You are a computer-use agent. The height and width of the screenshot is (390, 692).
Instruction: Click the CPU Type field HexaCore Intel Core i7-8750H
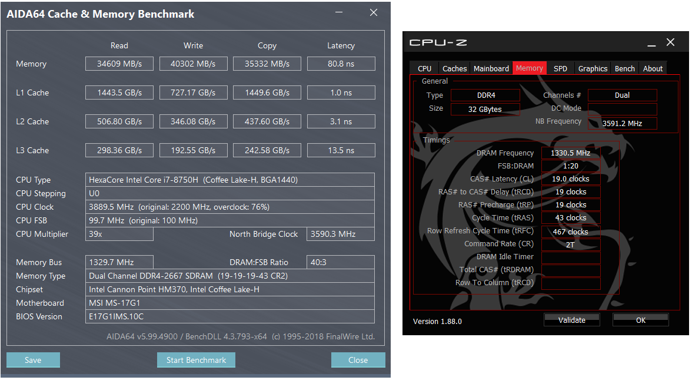(230, 180)
